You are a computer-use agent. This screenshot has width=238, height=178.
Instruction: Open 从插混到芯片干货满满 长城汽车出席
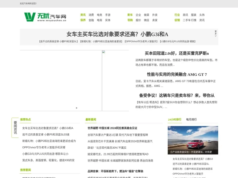click(x=120, y=141)
